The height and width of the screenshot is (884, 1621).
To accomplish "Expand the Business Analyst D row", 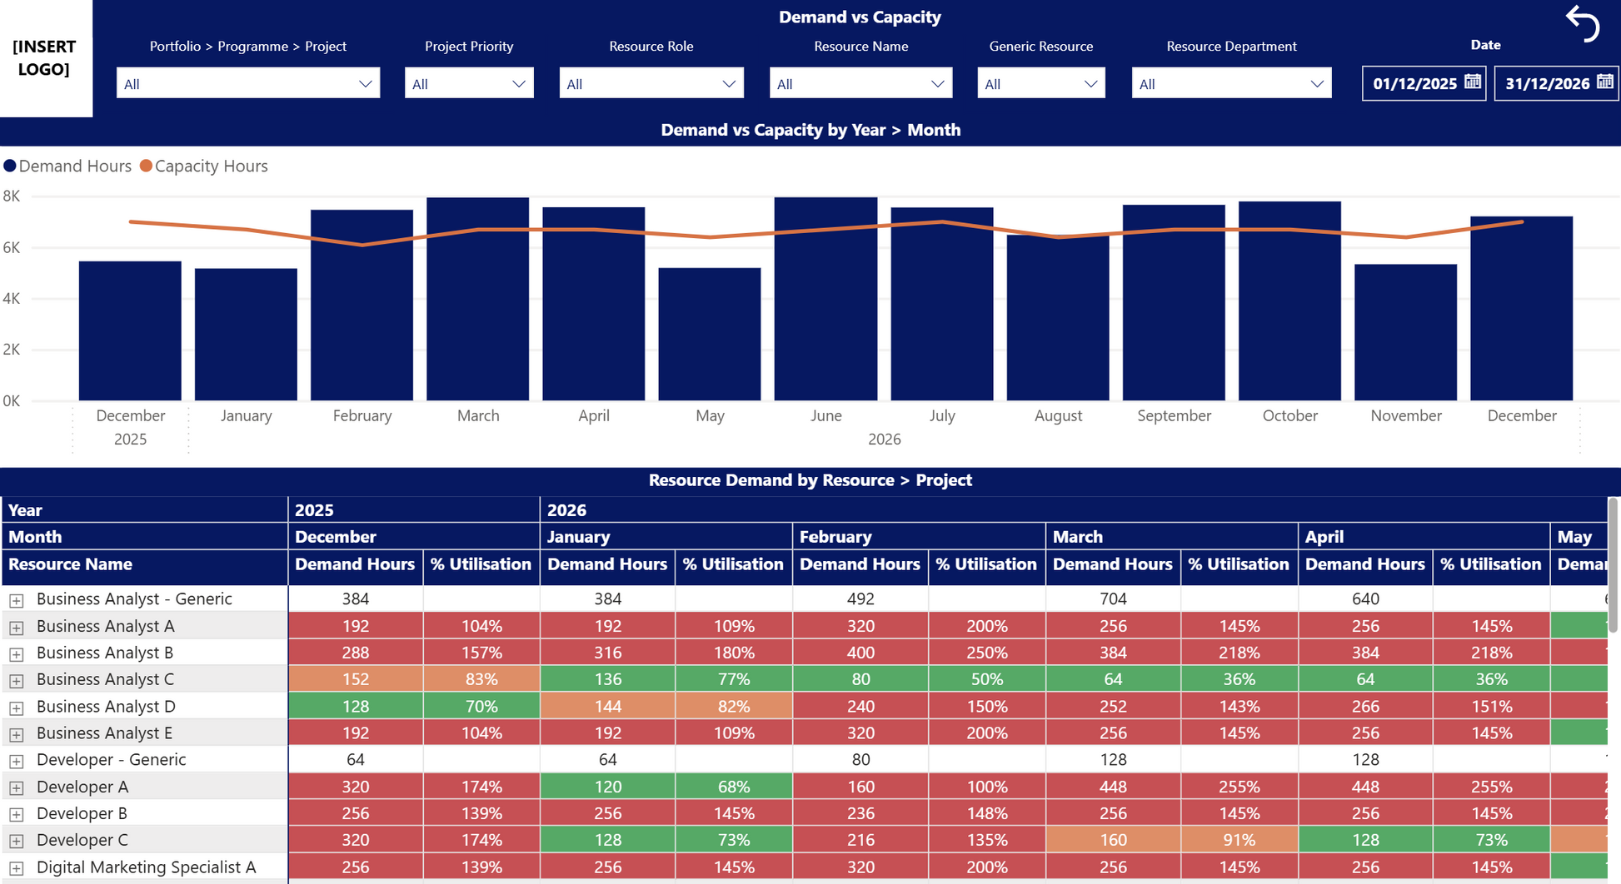I will [17, 708].
